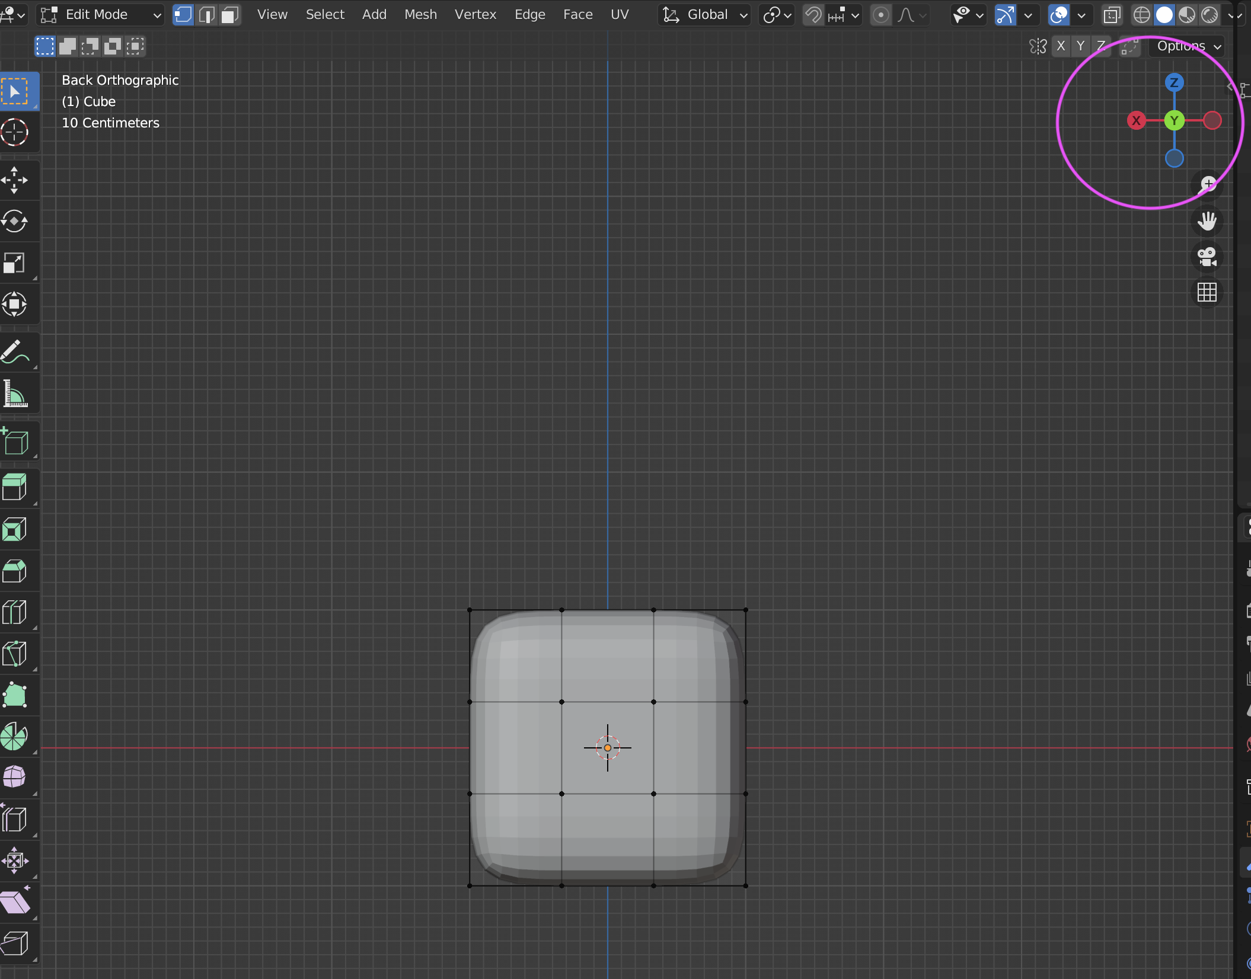Select the Smooth vertices tool
Image resolution: width=1251 pixels, height=979 pixels.
(x=15, y=778)
